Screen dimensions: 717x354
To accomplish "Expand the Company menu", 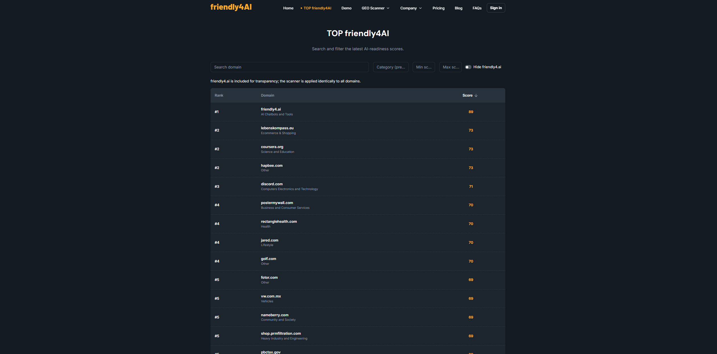I will tap(411, 8).
